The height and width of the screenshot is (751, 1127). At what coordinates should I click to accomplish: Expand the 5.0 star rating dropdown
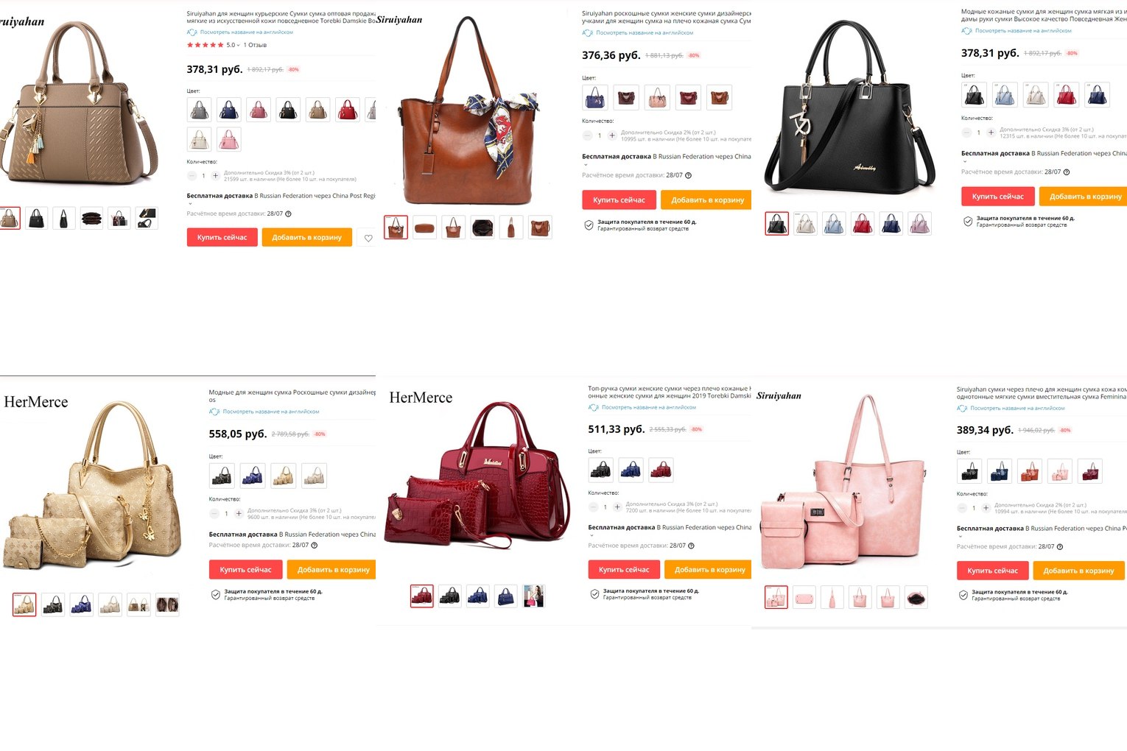pos(238,46)
